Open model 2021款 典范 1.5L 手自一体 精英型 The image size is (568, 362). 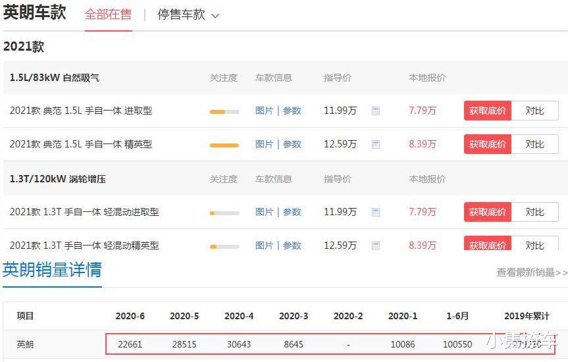click(x=81, y=144)
